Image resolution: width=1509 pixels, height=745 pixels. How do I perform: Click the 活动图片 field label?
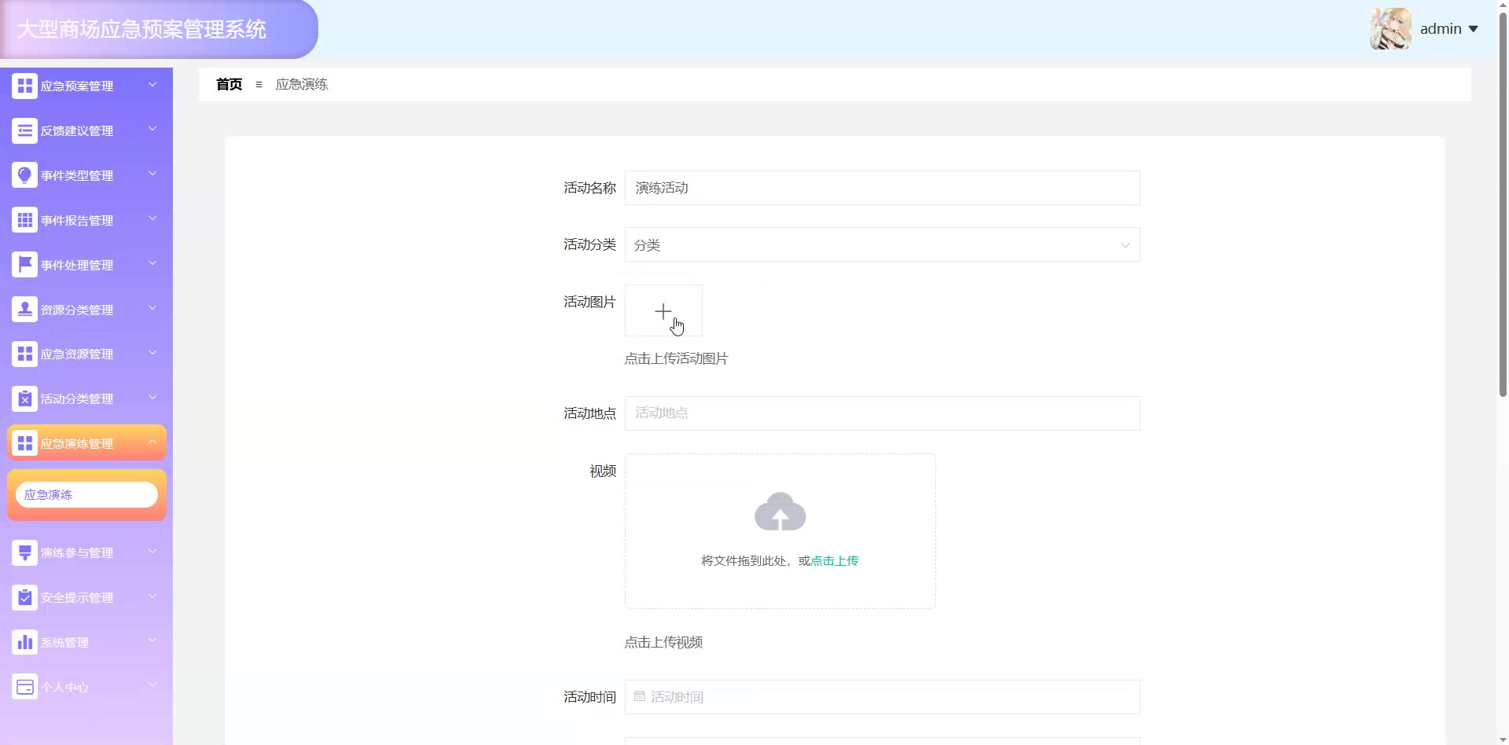point(589,302)
